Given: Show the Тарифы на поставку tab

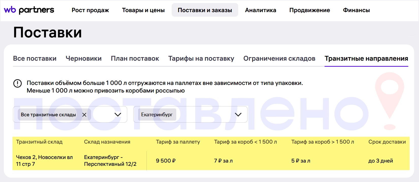Looking at the screenshot, I should point(201,58).
